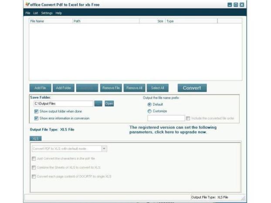Viewport: 271px width, 203px height.
Task: Click the upgrade to registered version link
Action: 173,129
